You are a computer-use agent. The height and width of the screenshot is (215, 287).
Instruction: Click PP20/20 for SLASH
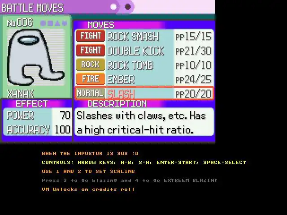click(193, 94)
